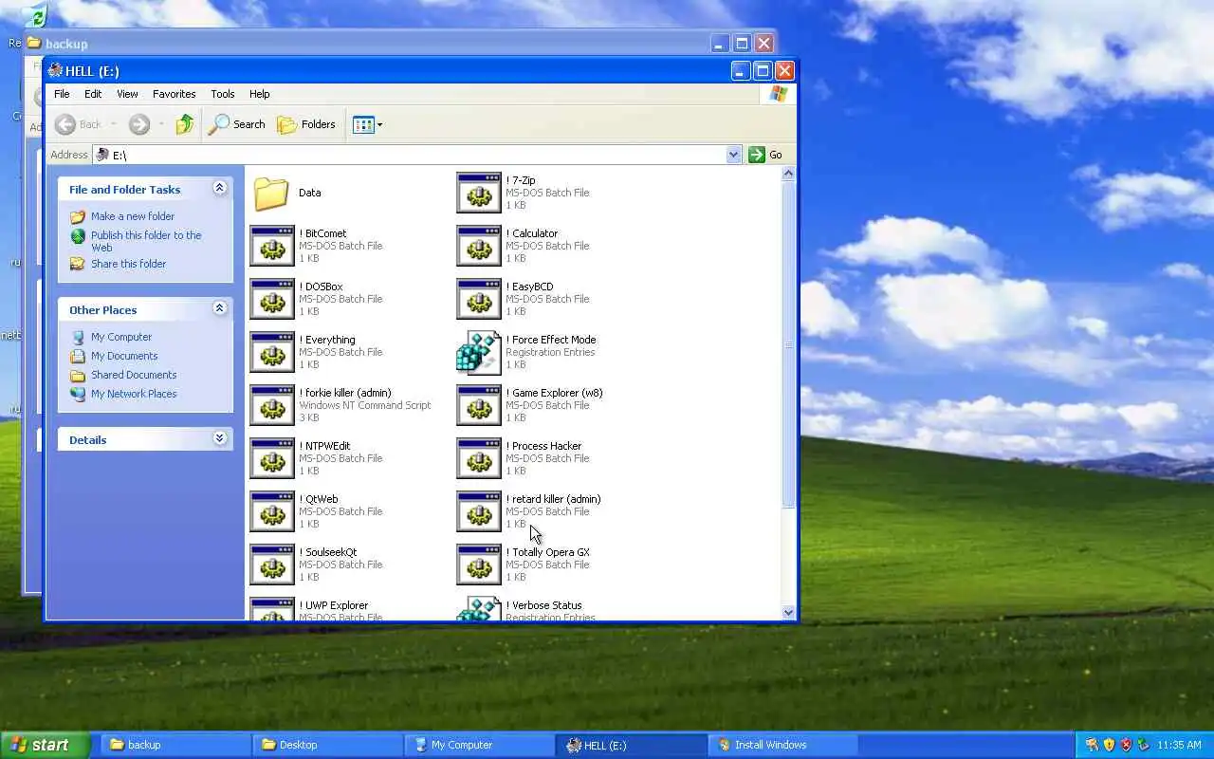Click the ! Verbose Status file name

pos(543,605)
